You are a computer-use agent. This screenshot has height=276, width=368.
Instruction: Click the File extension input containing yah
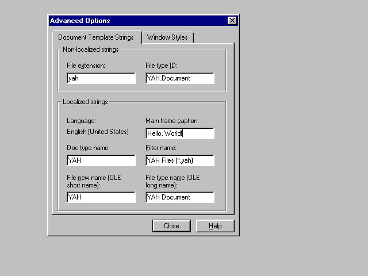[x=101, y=78]
